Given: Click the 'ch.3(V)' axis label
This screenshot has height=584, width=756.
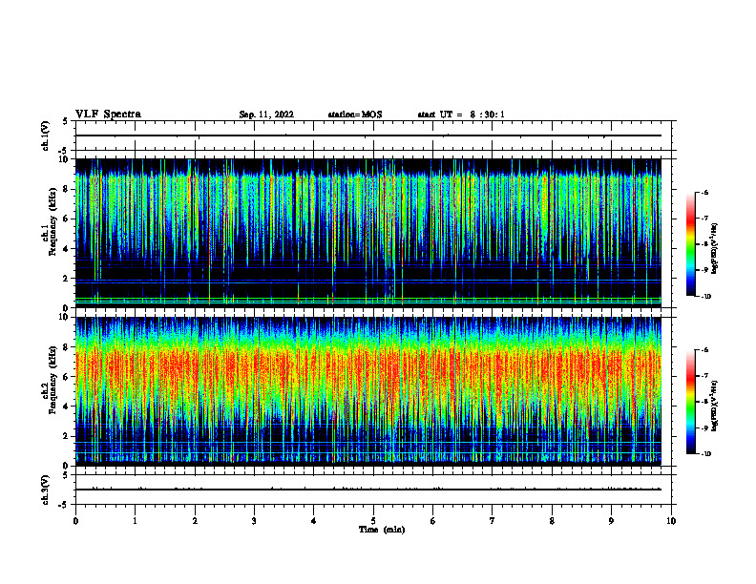Looking at the screenshot, I should pyautogui.click(x=46, y=490).
